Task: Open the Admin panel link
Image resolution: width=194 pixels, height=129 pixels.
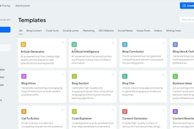Action: (22, 5)
